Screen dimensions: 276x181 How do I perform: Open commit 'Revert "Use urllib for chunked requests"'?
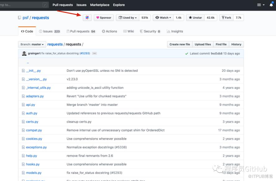coord(96,96)
